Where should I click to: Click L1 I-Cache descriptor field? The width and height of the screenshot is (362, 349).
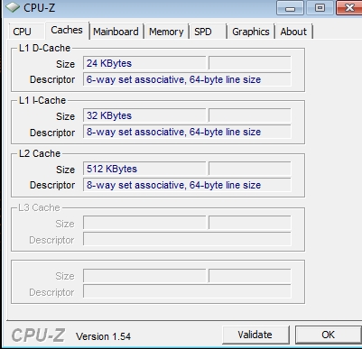pyautogui.click(x=187, y=132)
